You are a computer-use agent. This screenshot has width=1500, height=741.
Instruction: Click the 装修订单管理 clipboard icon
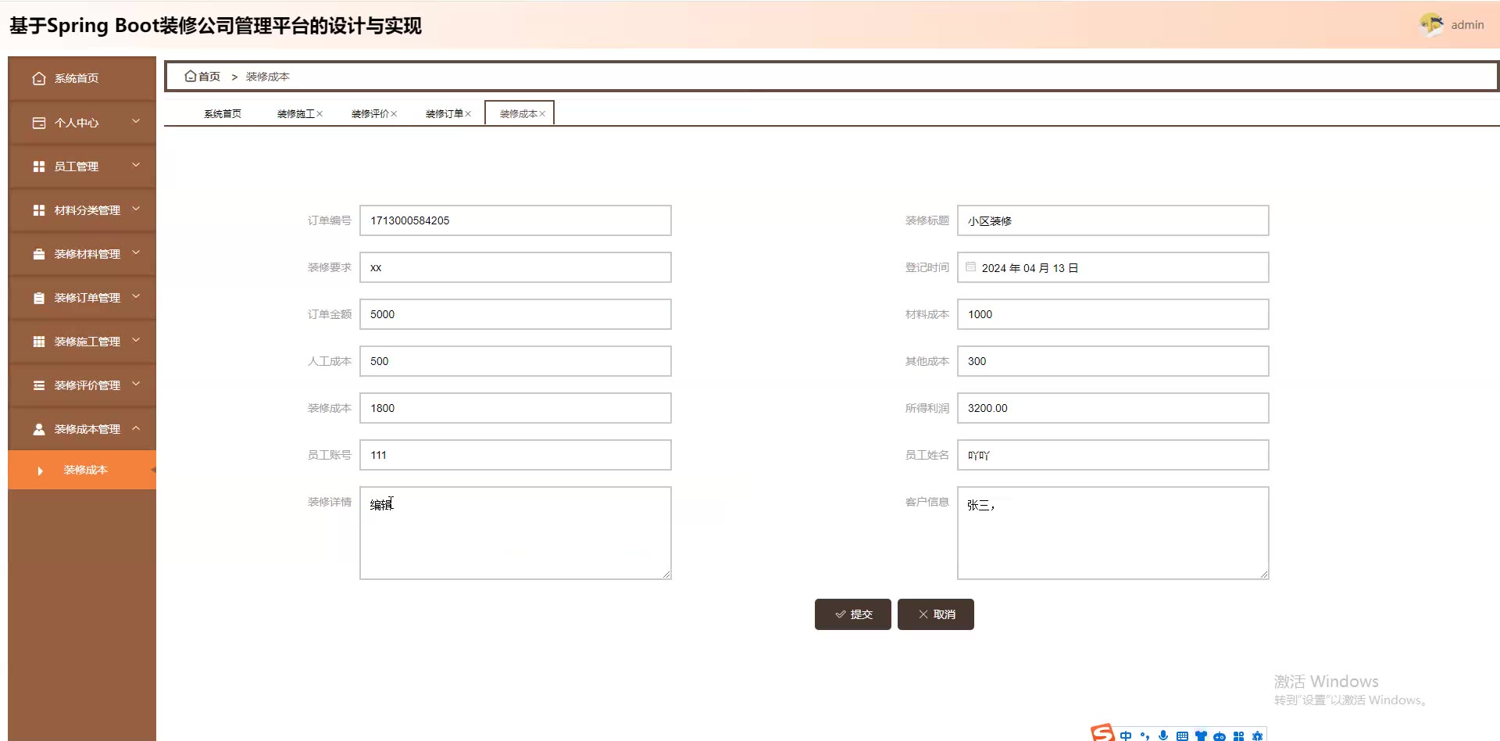[39, 298]
